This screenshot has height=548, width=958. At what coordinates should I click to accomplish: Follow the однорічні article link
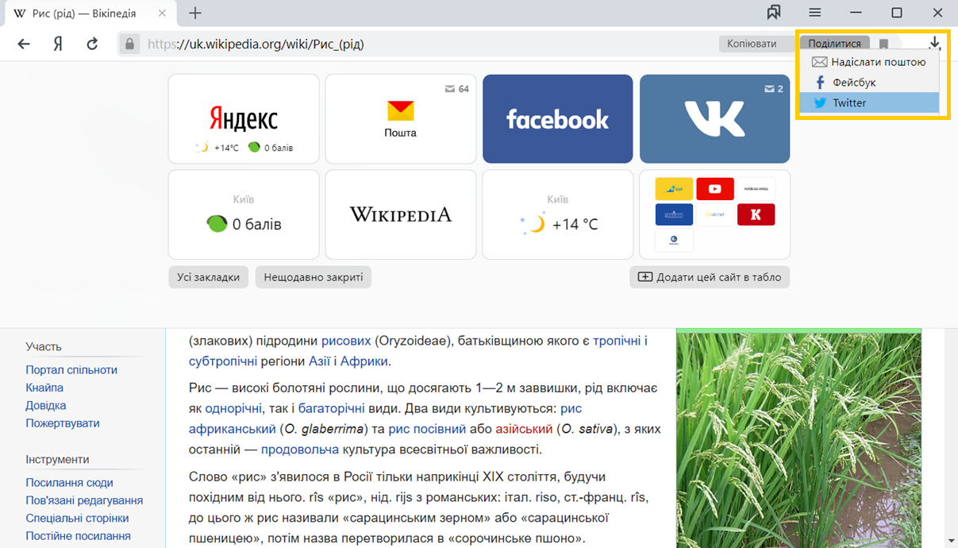(233, 408)
